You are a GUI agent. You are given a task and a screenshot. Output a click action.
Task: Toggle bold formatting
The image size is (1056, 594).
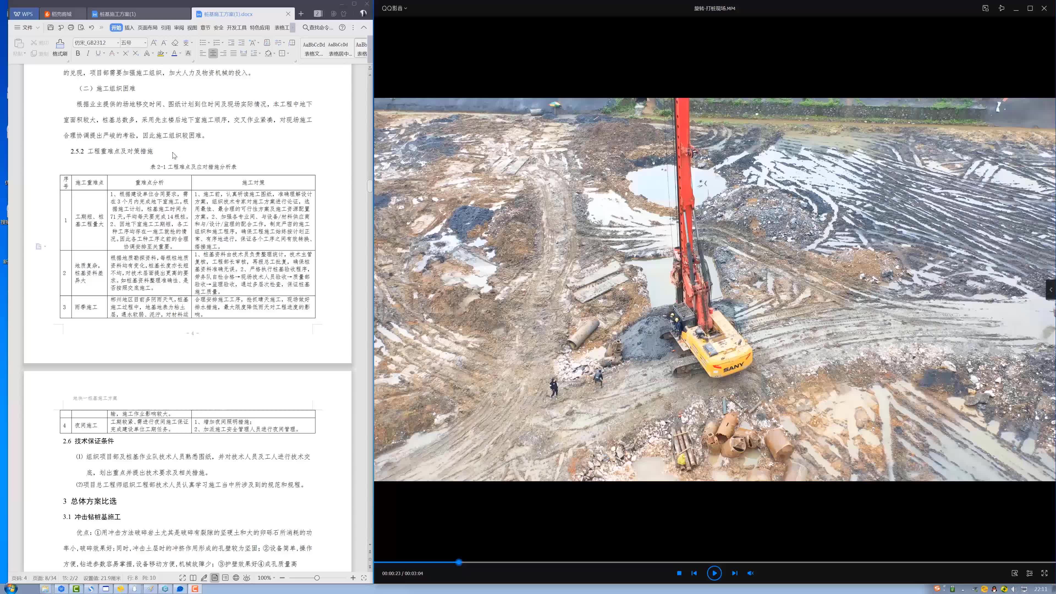pos(78,53)
